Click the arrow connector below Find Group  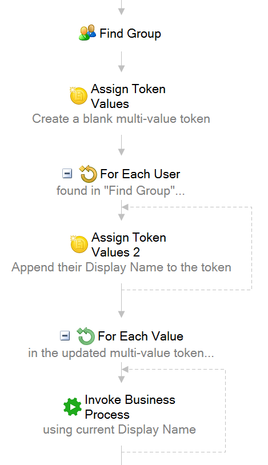point(121,62)
